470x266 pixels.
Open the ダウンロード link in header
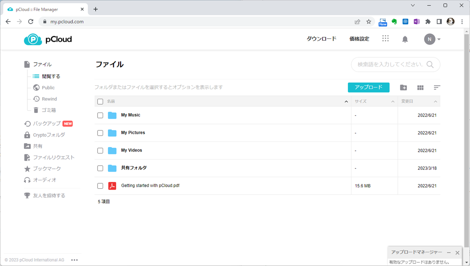321,39
